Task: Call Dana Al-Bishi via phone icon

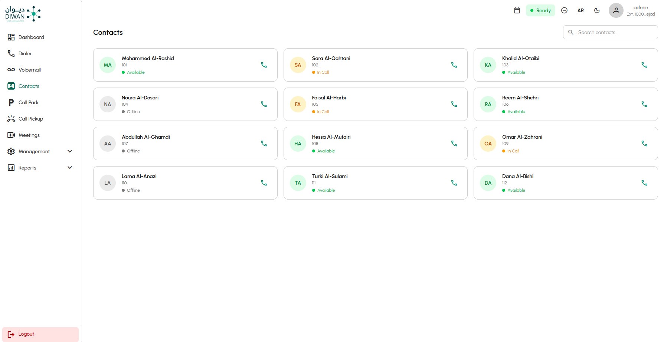Action: pyautogui.click(x=644, y=183)
